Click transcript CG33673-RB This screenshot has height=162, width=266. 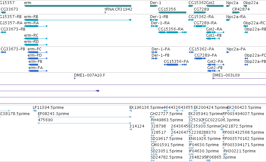pos(3,32)
